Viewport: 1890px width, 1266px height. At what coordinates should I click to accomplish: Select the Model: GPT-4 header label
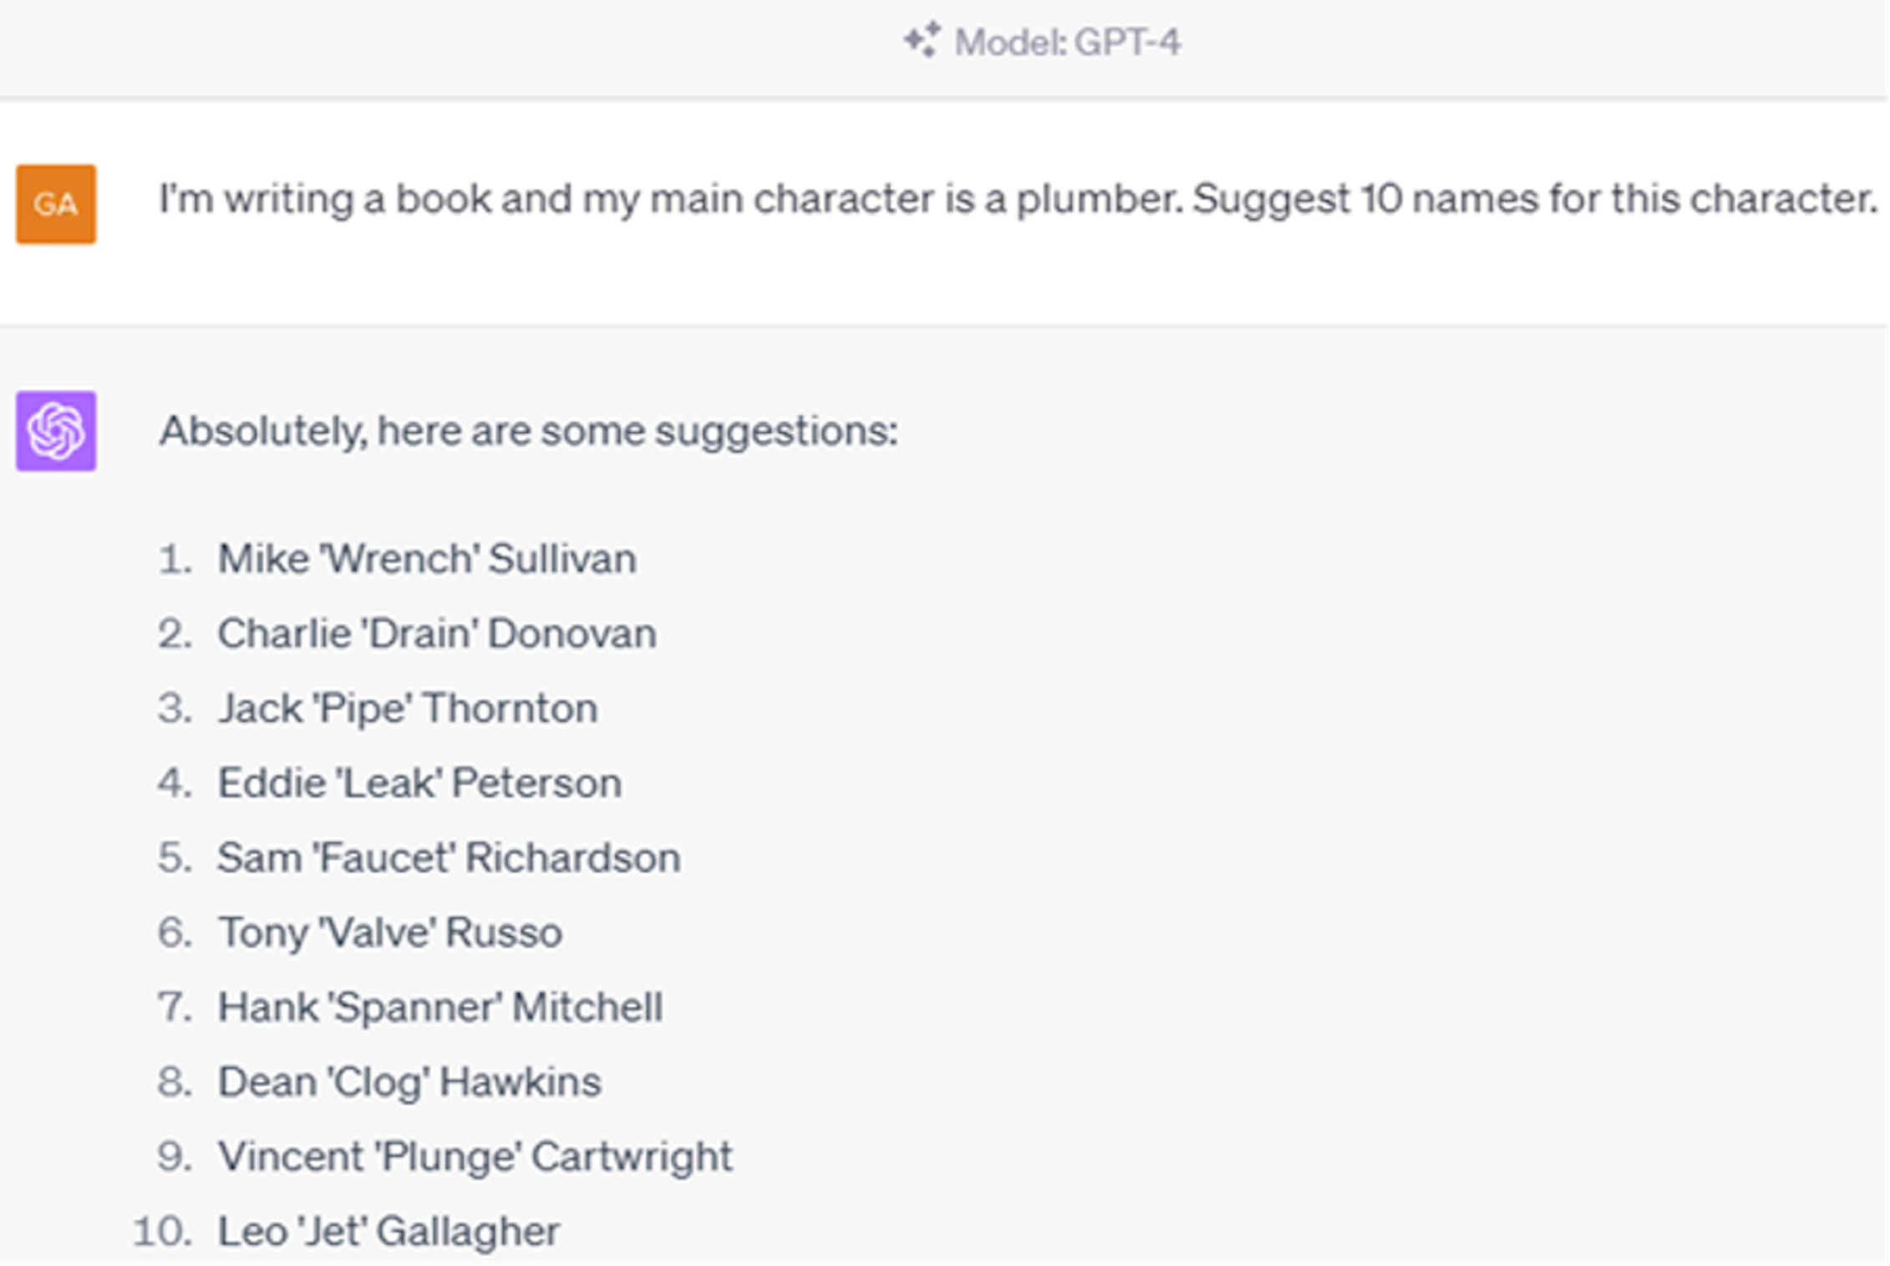pos(1067,42)
